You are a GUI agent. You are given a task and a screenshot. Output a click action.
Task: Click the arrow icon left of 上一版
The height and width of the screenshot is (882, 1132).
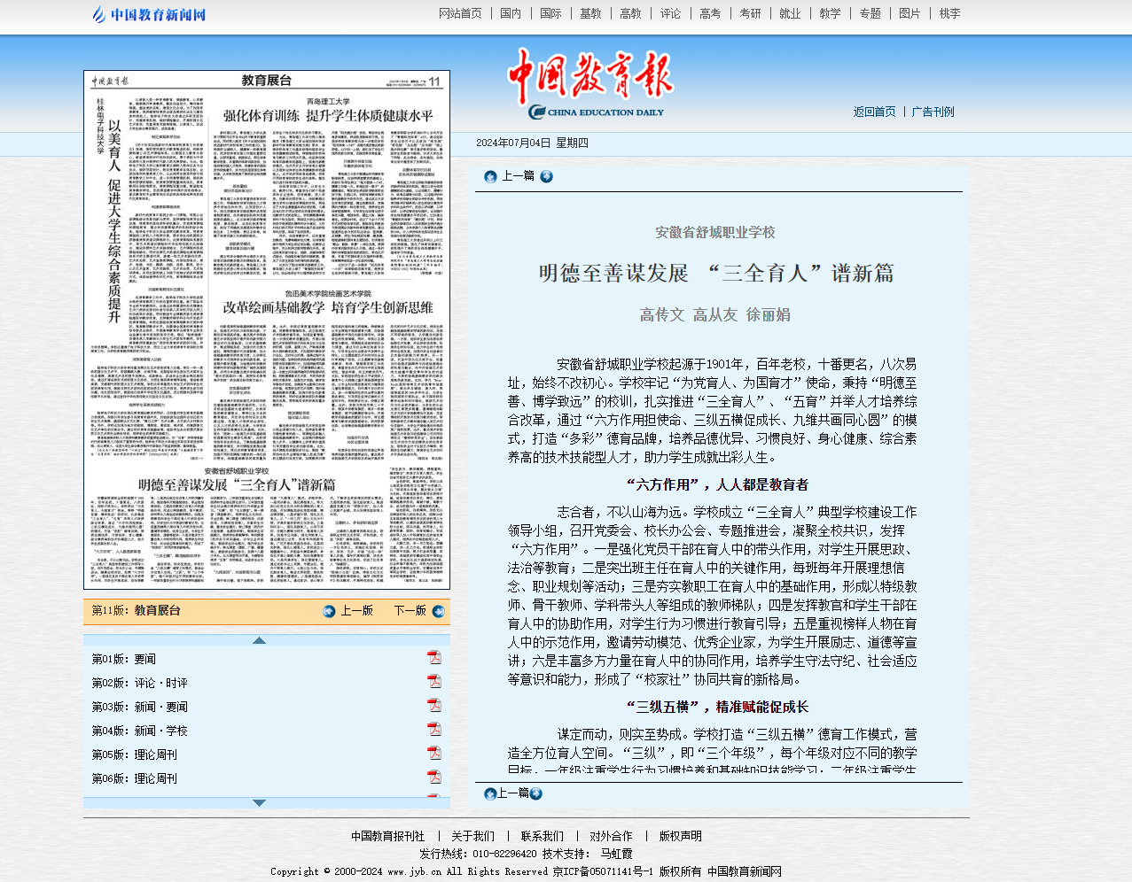tap(330, 611)
